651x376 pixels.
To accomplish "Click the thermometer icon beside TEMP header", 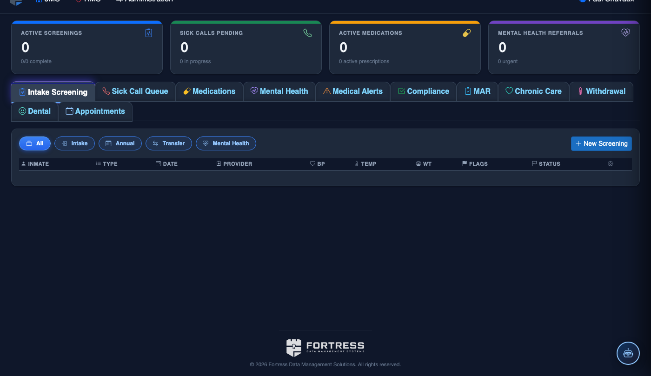I will 357,164.
